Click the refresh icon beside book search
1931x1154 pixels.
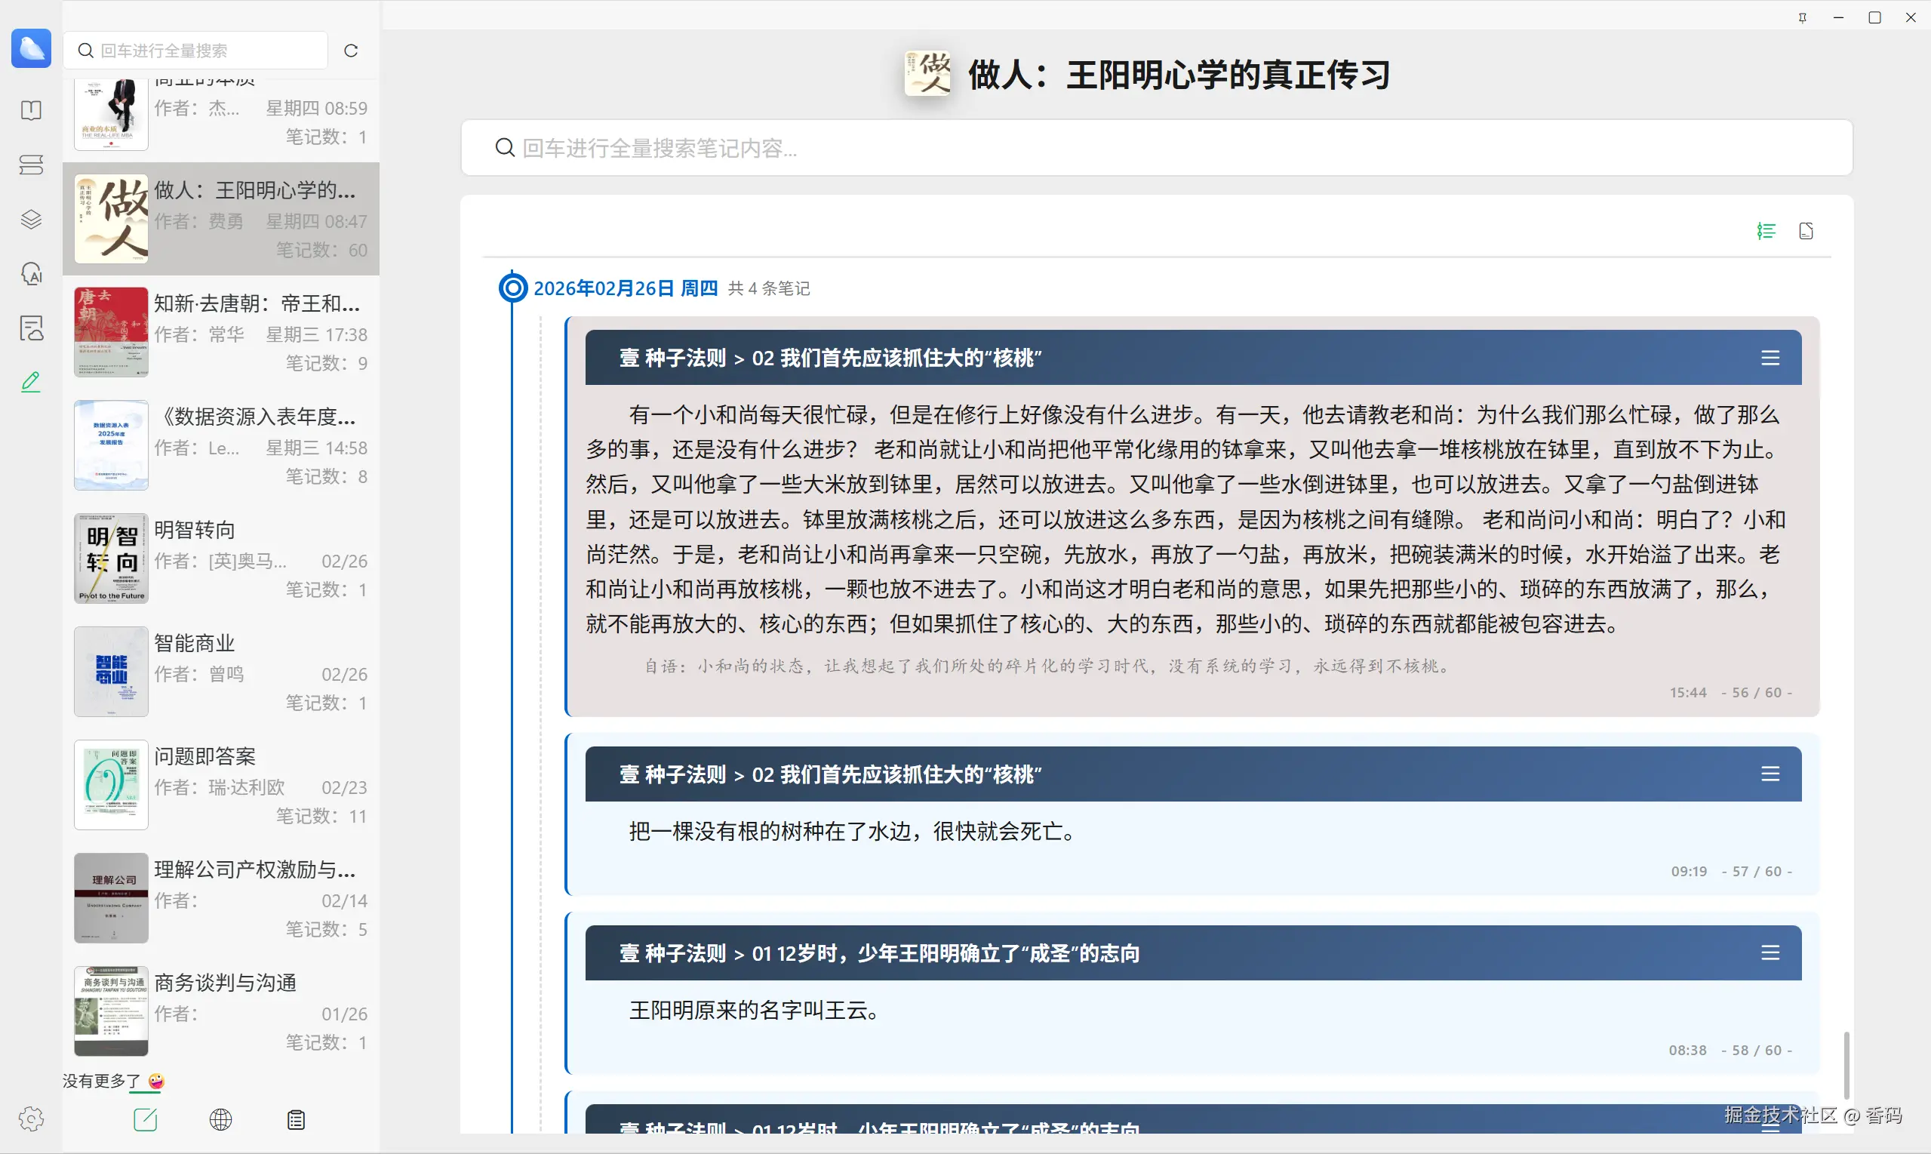pos(352,51)
